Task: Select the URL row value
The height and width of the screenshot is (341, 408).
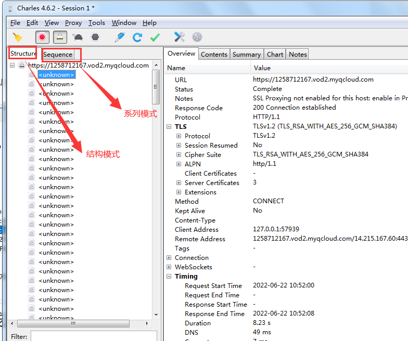Action: pos(313,80)
